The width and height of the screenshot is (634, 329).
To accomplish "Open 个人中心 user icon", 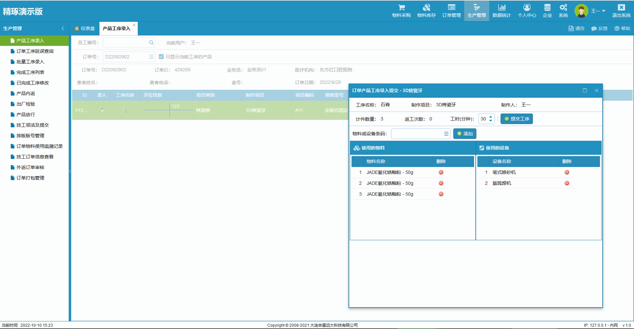I will coord(527,7).
